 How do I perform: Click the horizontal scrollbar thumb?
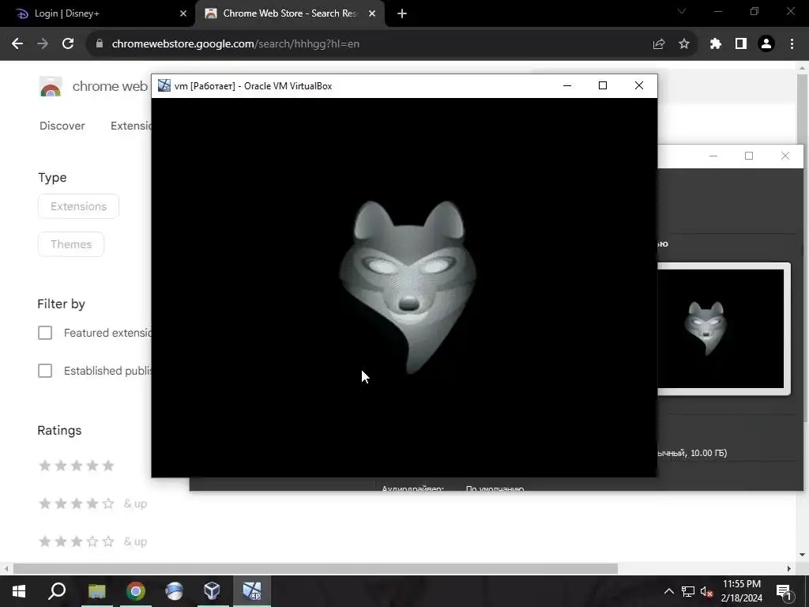tap(315, 569)
